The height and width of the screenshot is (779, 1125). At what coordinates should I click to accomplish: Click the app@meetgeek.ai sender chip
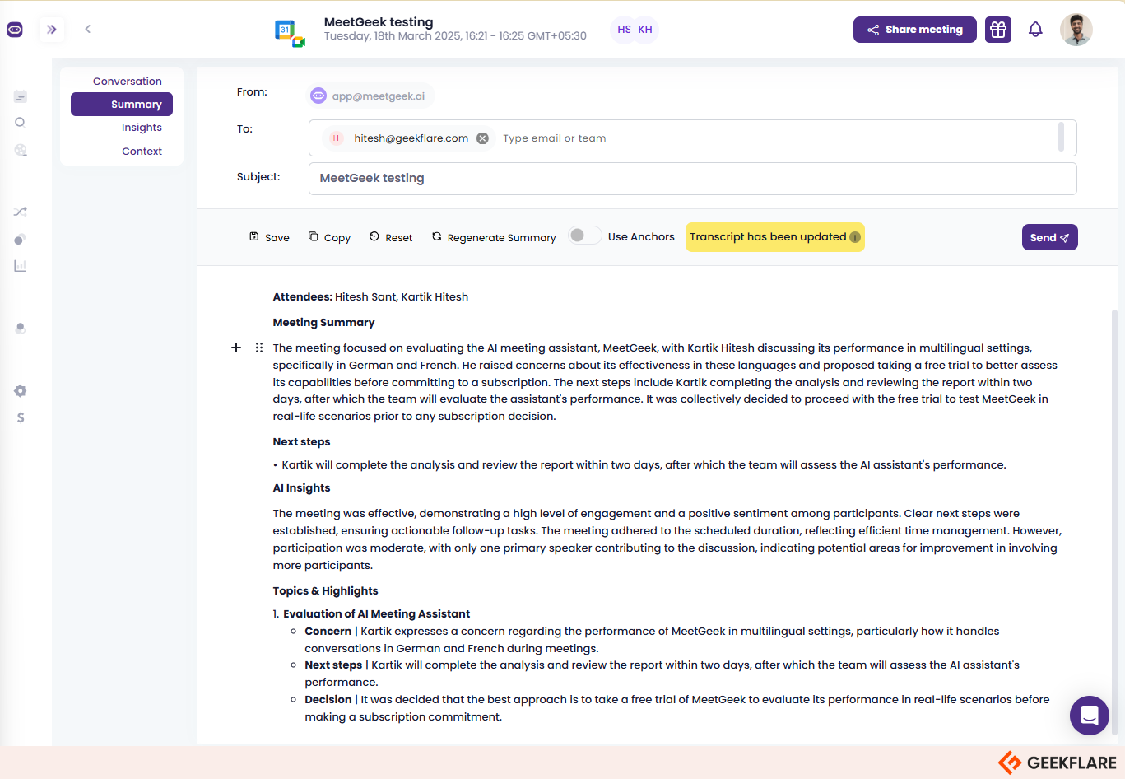(371, 96)
